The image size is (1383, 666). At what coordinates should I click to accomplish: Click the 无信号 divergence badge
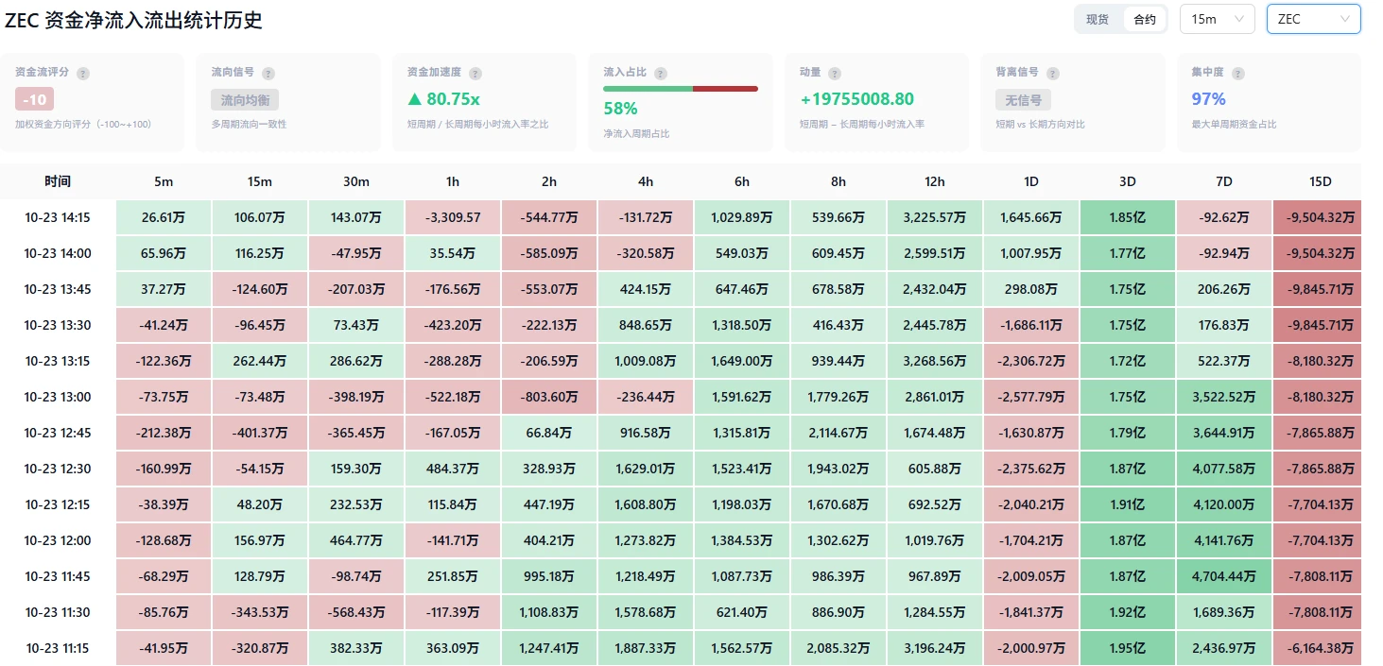tap(1024, 99)
